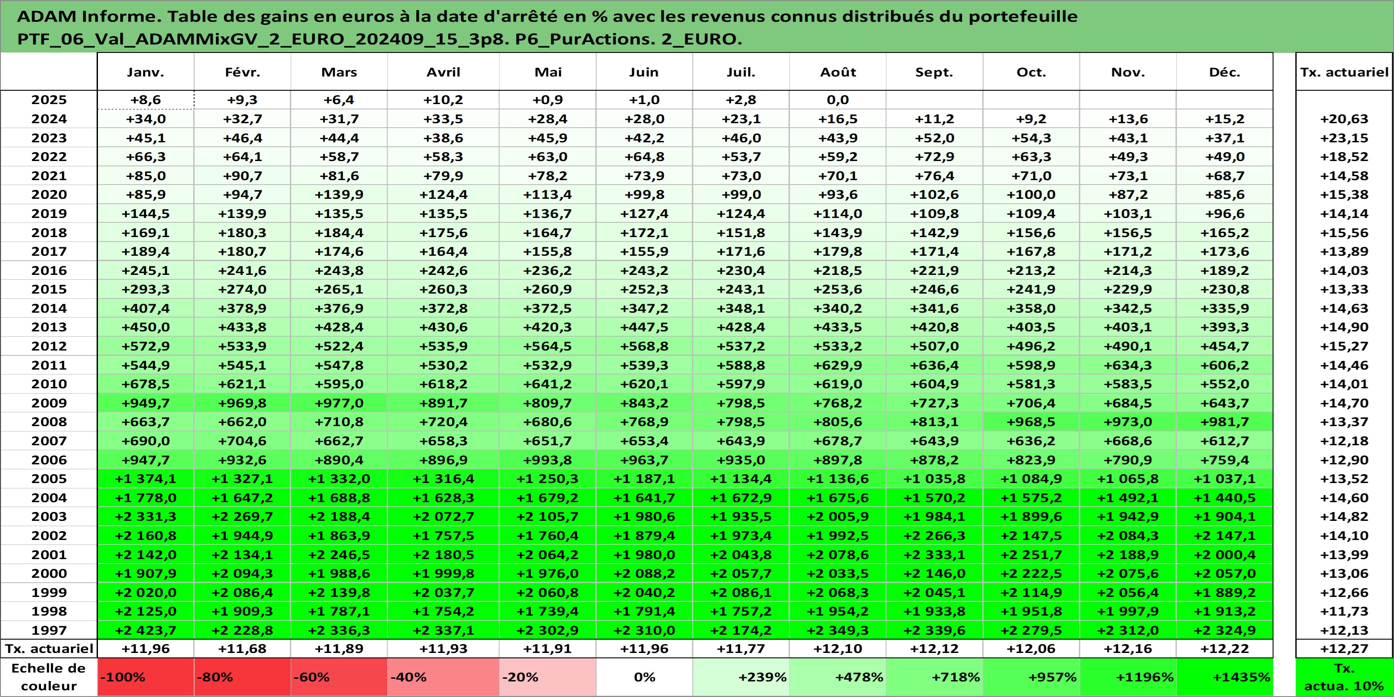Image resolution: width=1394 pixels, height=697 pixels.
Task: Click the +12,27 total actuarial rate
Action: click(x=1344, y=649)
